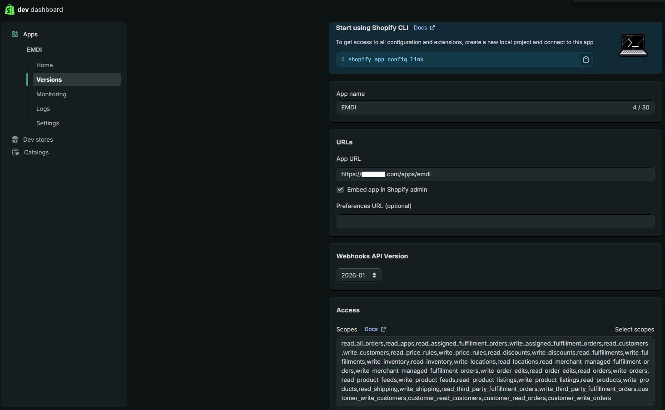665x410 pixels.
Task: Click external link icon beside CLI Docs
Action: [x=432, y=28]
